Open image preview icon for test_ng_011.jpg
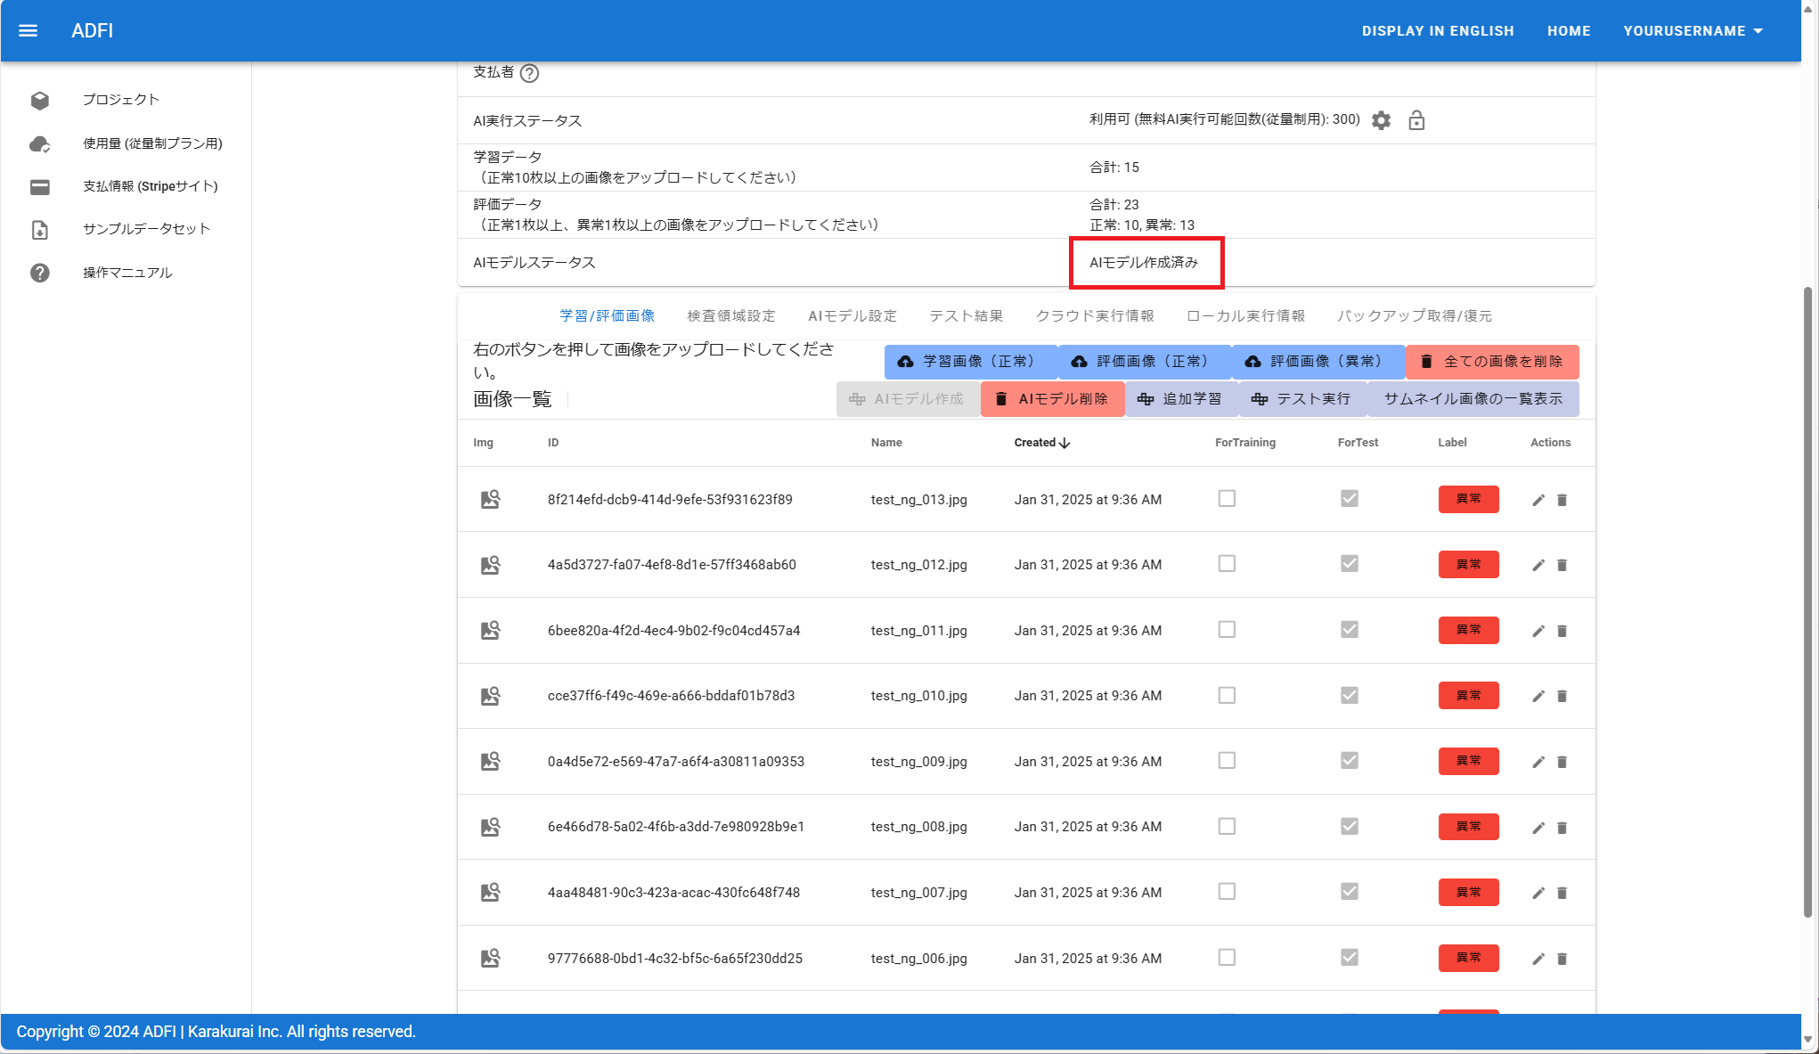The height and width of the screenshot is (1054, 1819). (490, 631)
